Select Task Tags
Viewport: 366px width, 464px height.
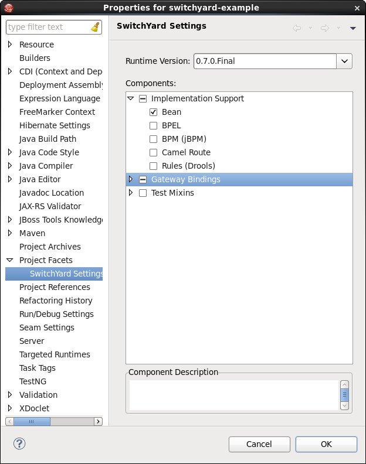click(x=38, y=368)
